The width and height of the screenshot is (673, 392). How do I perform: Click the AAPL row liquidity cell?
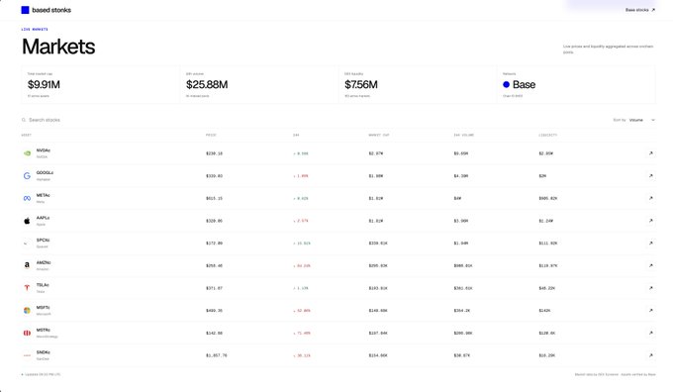(546, 221)
